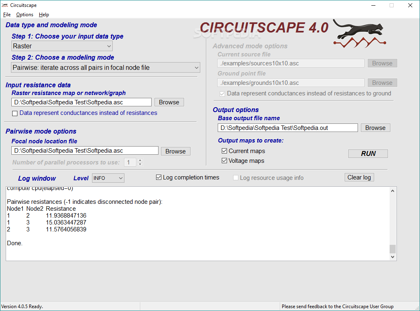This screenshot has height=311, width=420.
Task: Decrease the parallel processors count with down arrow
Action: pos(140,164)
